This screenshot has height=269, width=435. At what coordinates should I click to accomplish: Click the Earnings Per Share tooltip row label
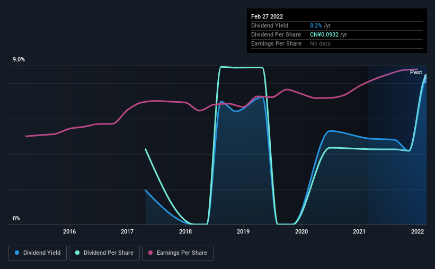[x=276, y=43]
